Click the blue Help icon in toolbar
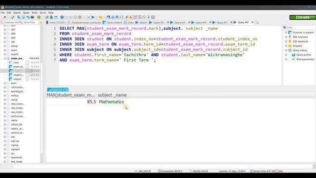The width and height of the screenshot is (316, 178). click(62, 17)
